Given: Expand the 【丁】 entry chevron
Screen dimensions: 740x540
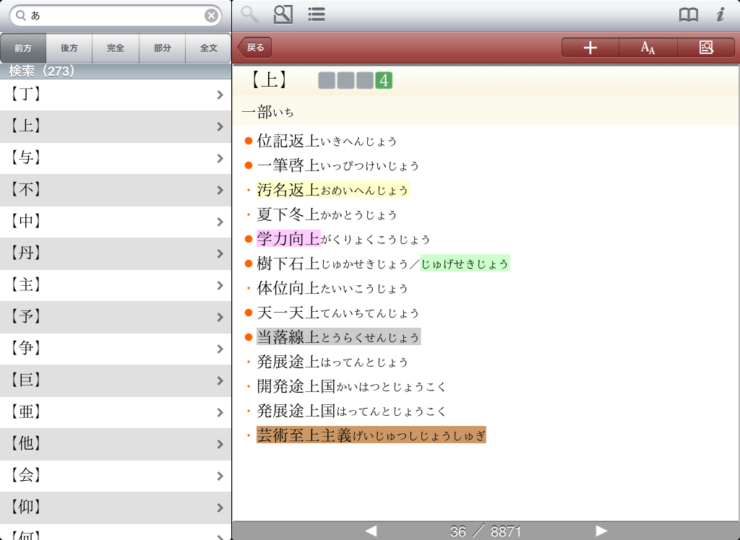Looking at the screenshot, I should tap(220, 95).
